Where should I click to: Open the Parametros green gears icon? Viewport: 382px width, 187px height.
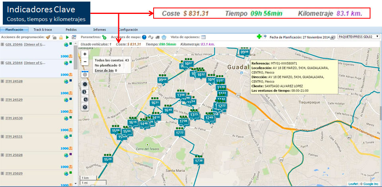coord(104,37)
